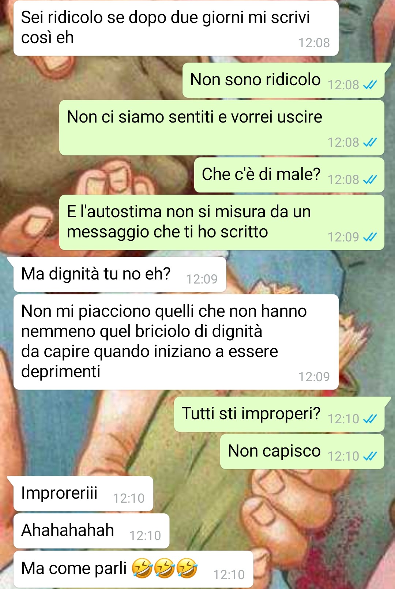The image size is (395, 589).
Task: Tap the read receipt on 'Che c'è di male?'
Action: point(370,180)
